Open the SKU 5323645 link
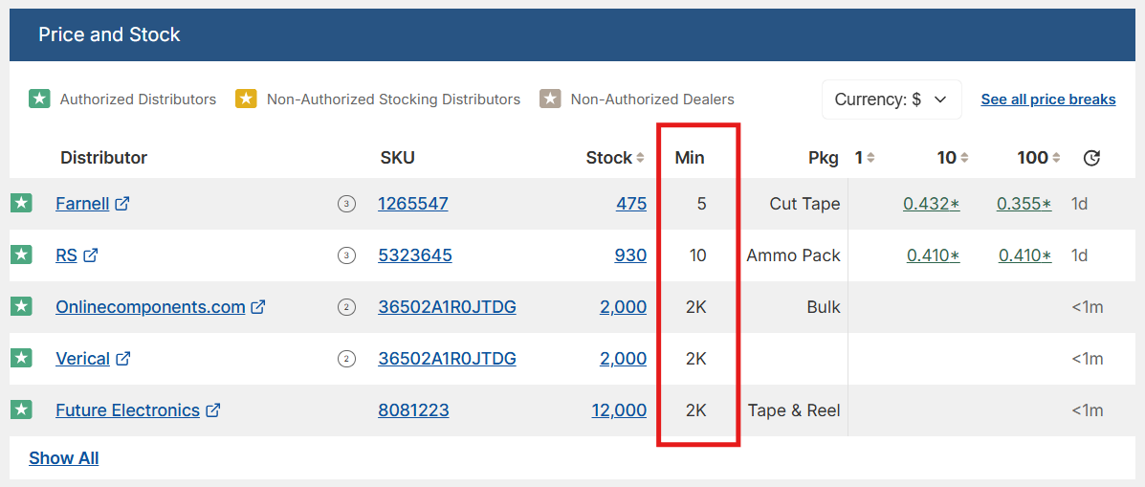Image resolution: width=1145 pixels, height=487 pixels. 415,255
